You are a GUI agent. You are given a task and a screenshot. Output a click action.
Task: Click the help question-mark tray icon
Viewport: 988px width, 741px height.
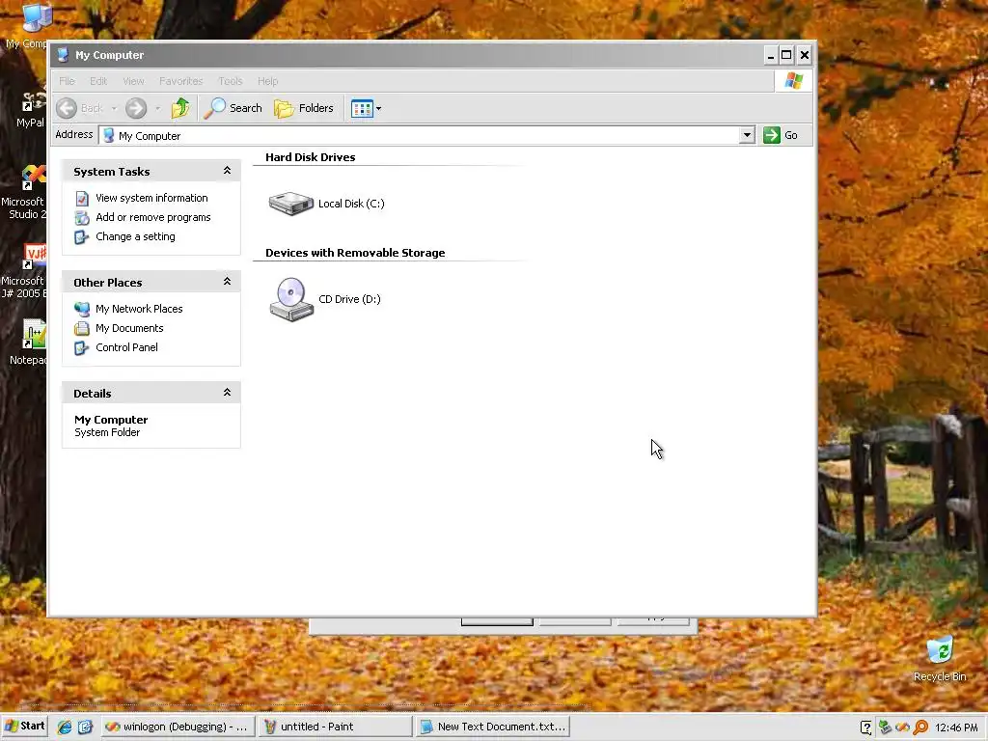(x=866, y=727)
